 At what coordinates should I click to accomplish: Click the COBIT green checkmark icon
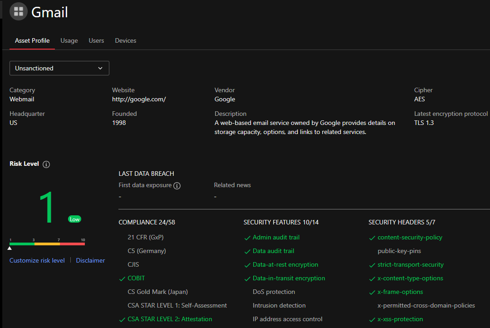click(122, 278)
